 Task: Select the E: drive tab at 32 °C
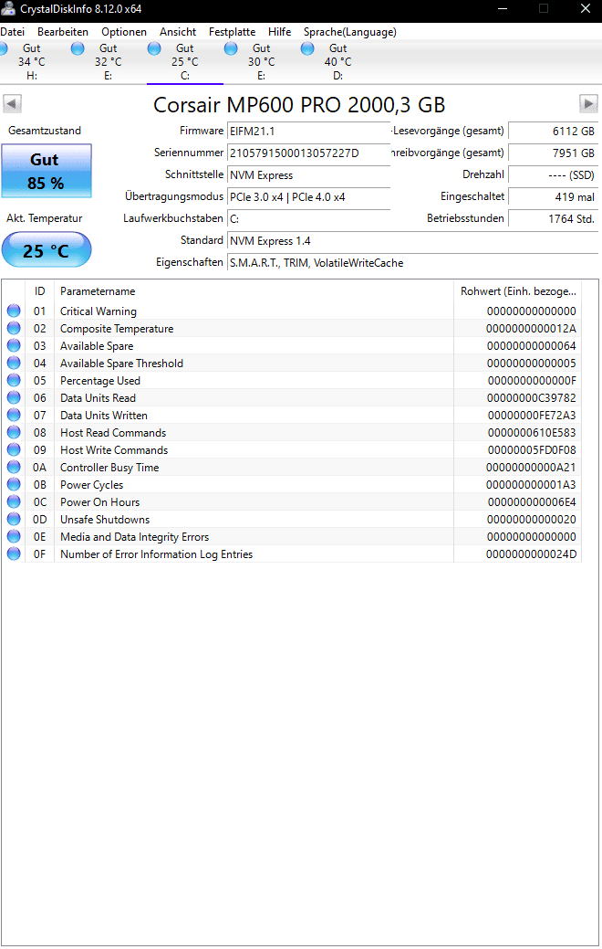point(109,62)
